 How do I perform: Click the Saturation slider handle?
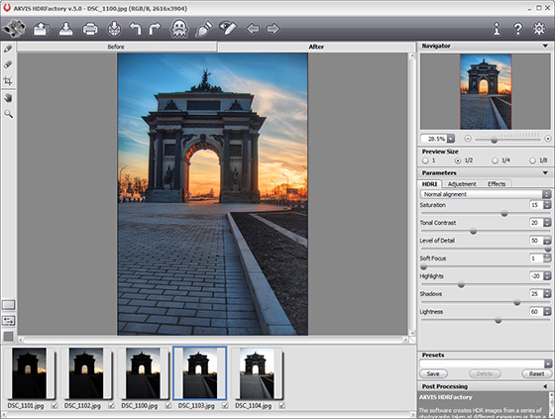[504, 213]
